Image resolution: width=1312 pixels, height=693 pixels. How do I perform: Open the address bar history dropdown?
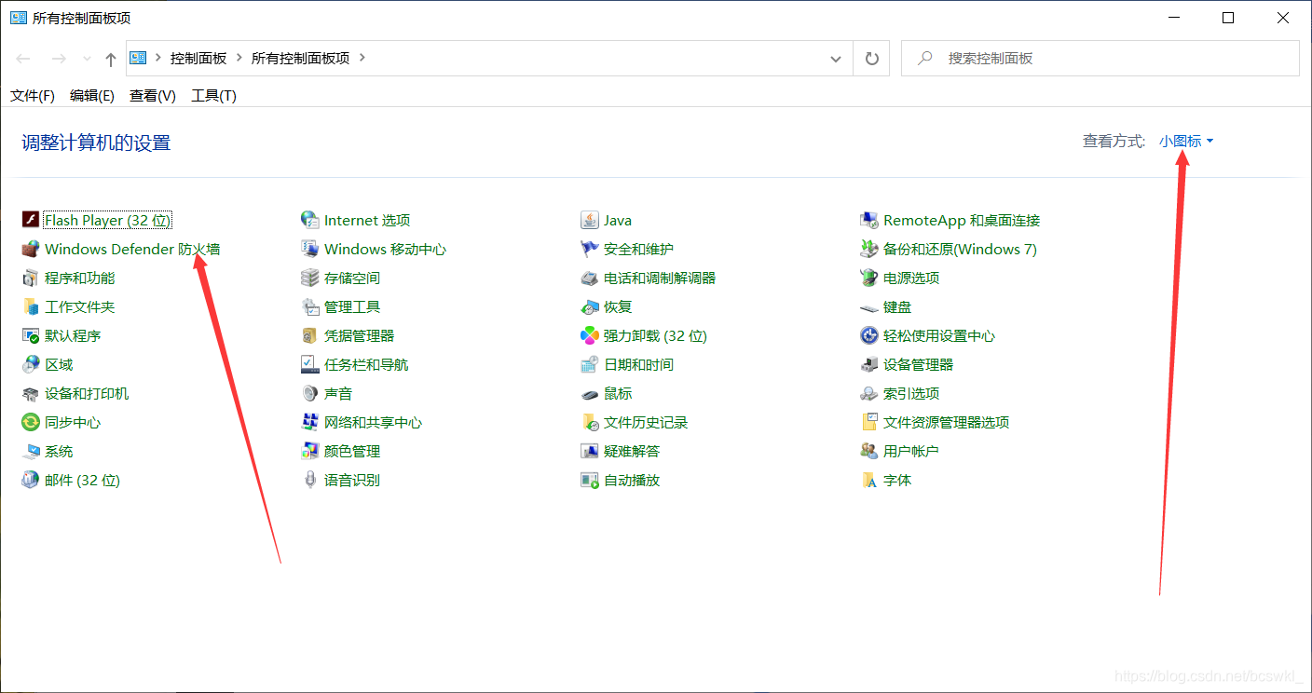[836, 58]
